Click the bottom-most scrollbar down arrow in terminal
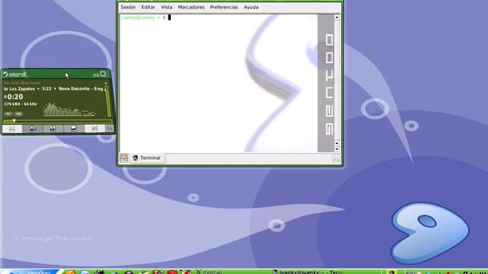This screenshot has width=488, height=274. coord(337,149)
